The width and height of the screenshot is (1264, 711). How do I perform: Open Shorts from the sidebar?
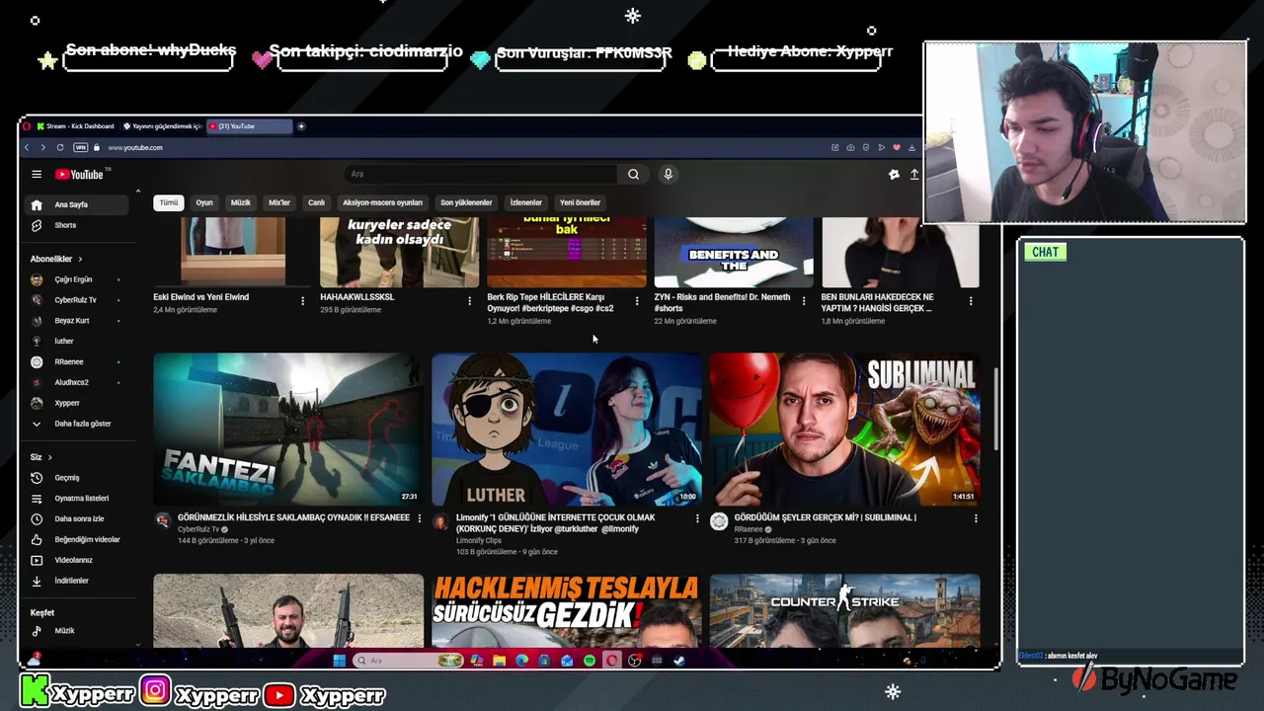(x=78, y=225)
